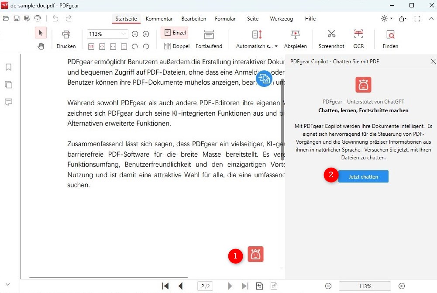Open the Hilfe tab
Image resolution: width=437 pixels, height=293 pixels.
(310, 19)
